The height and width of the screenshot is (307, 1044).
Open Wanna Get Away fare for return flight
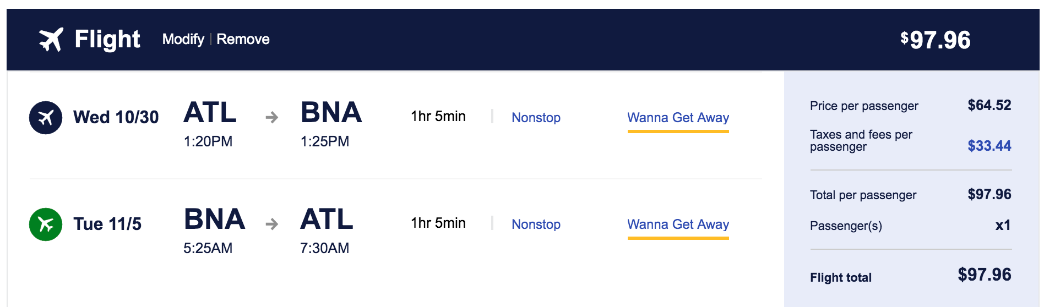tap(678, 224)
